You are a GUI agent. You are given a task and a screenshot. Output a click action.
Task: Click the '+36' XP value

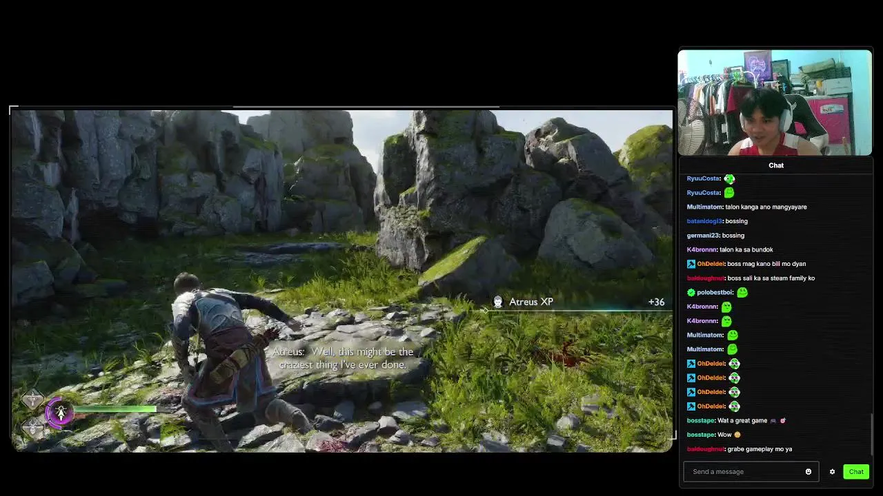pos(656,302)
